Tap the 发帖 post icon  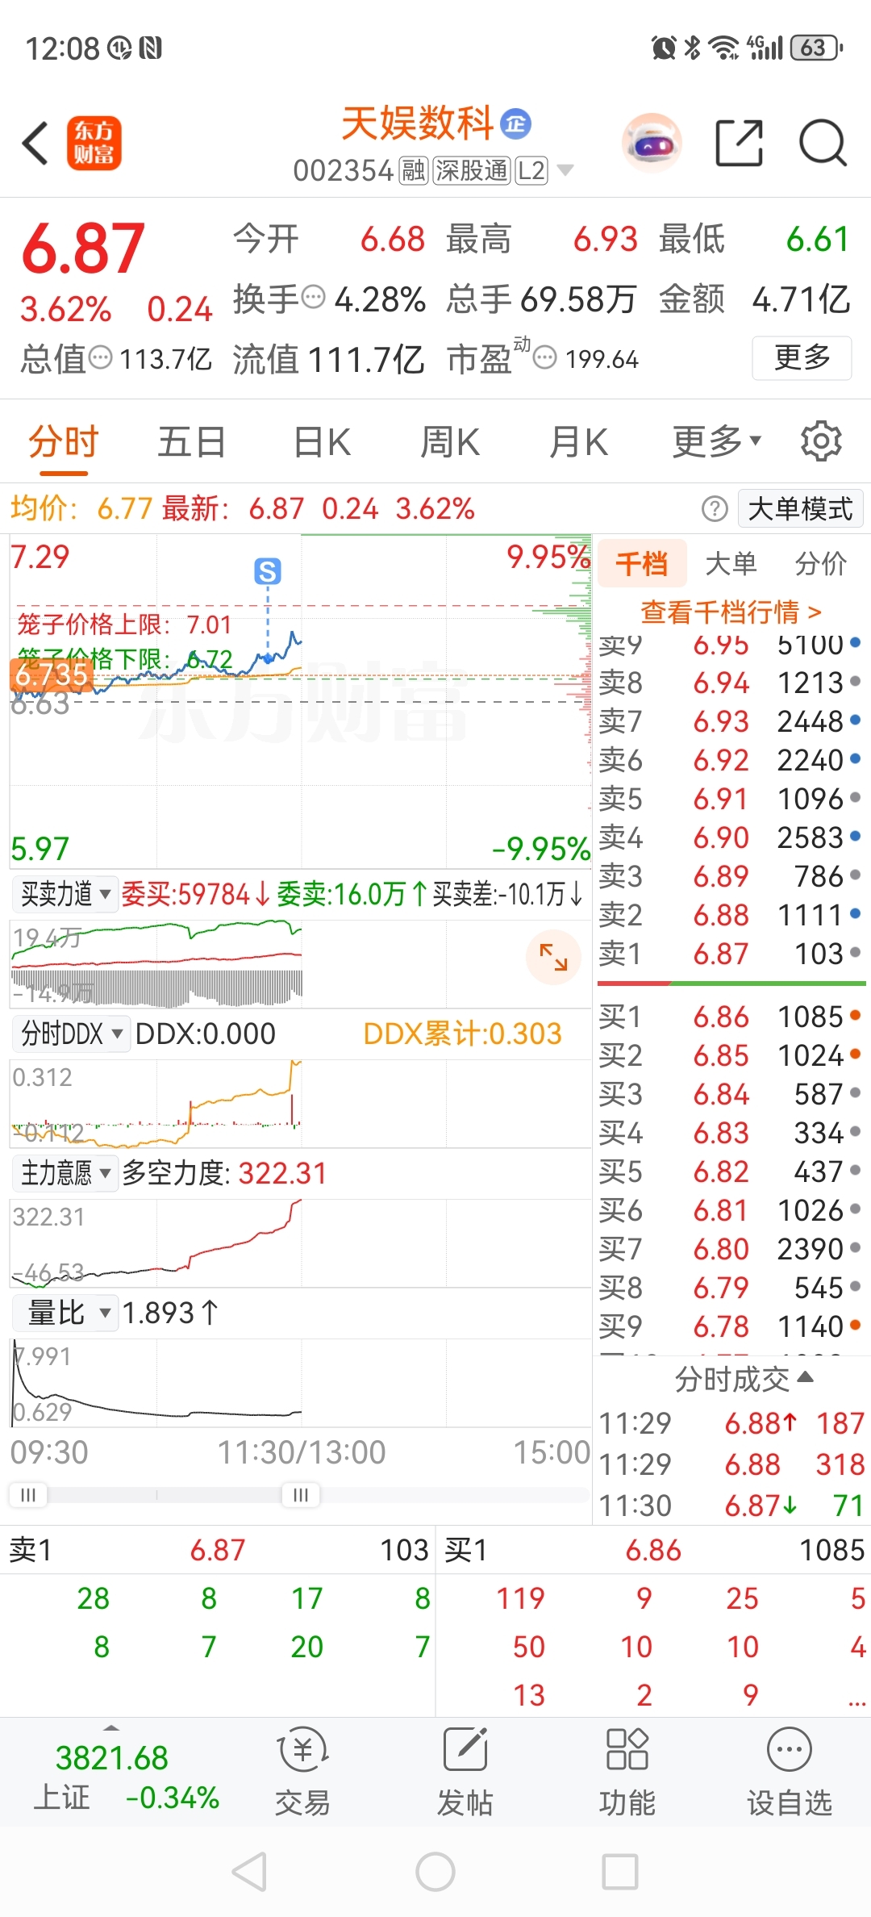(x=465, y=1772)
